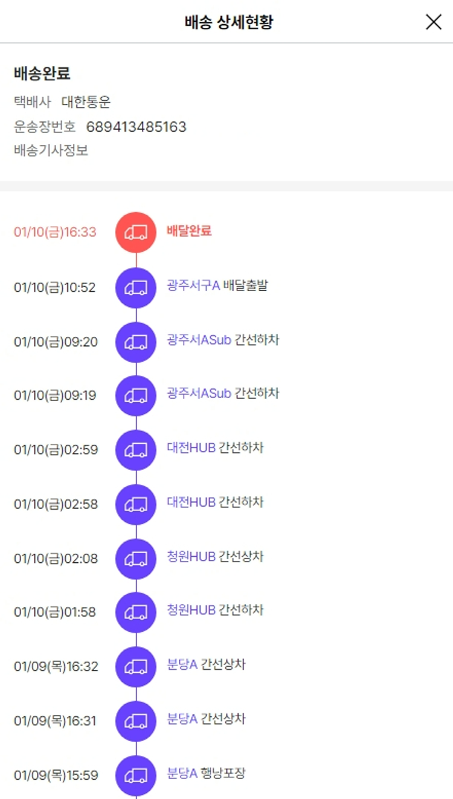Open 분당A link for 행낭포장

click(x=182, y=773)
